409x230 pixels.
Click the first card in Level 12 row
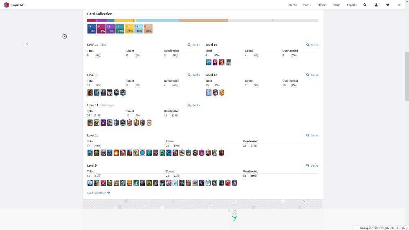209,92
